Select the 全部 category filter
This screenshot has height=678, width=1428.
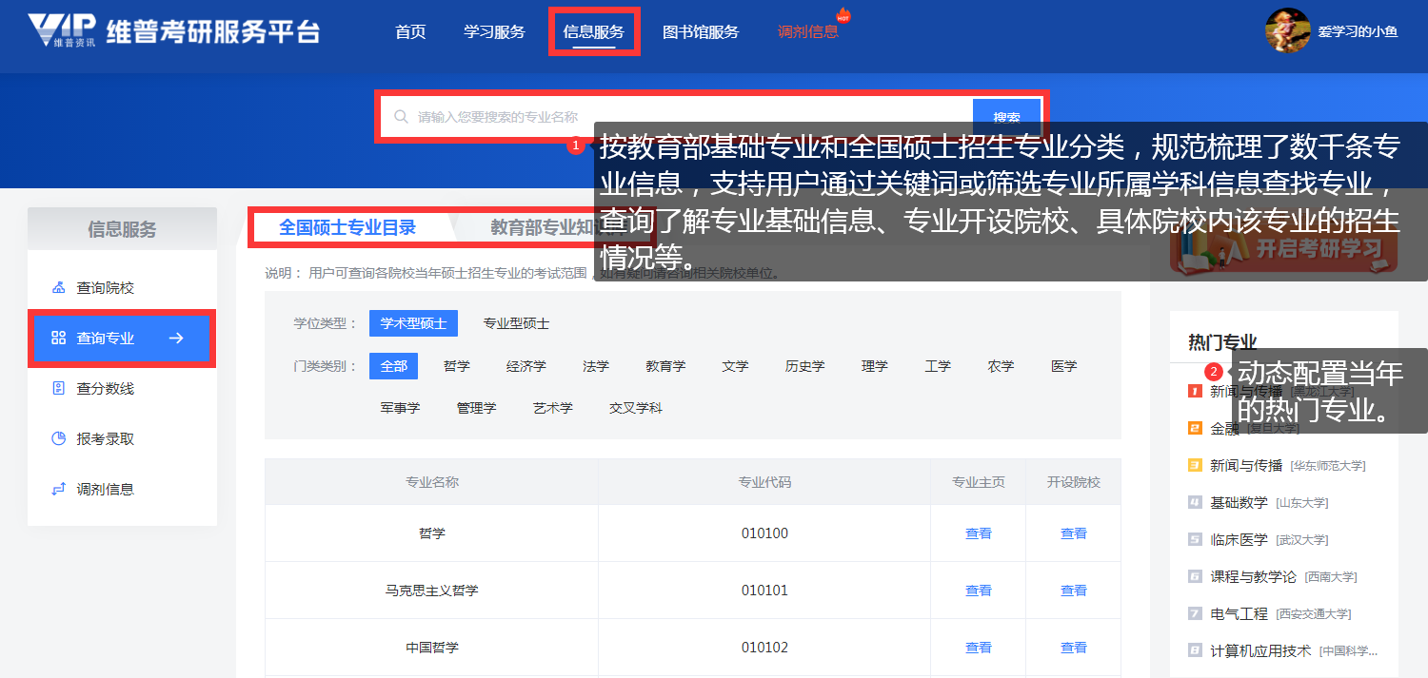[x=393, y=366]
